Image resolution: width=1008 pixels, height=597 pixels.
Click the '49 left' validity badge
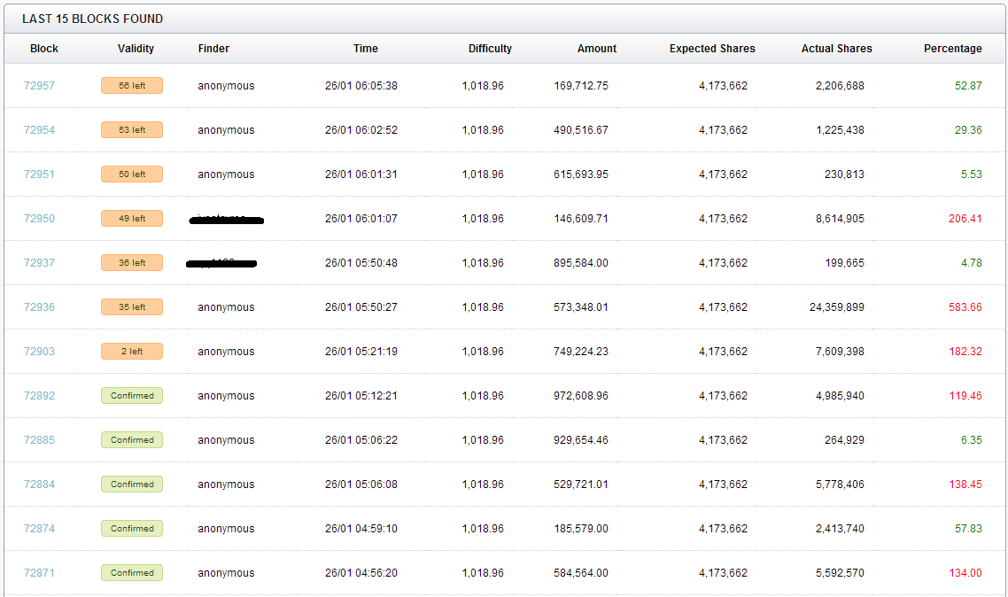(132, 219)
